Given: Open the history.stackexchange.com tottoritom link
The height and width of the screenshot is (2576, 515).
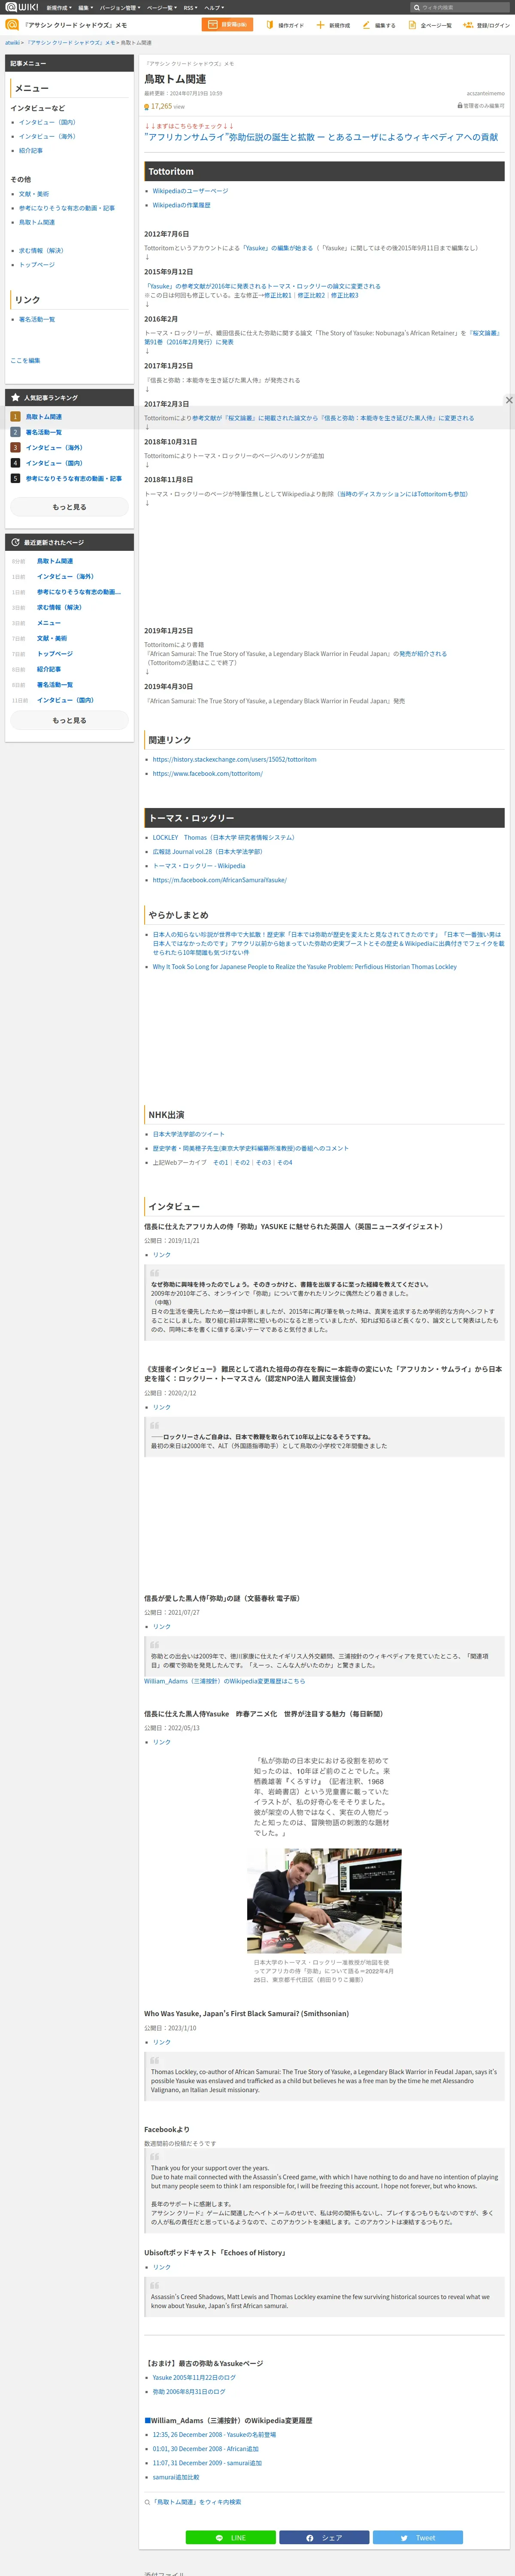Looking at the screenshot, I should tap(234, 760).
